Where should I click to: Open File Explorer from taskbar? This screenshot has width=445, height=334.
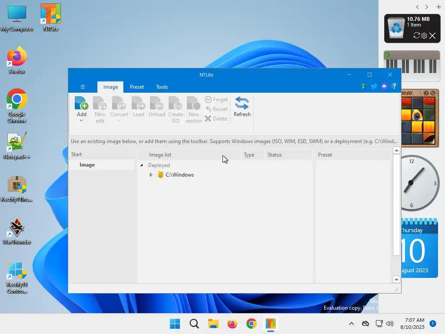coord(213,324)
